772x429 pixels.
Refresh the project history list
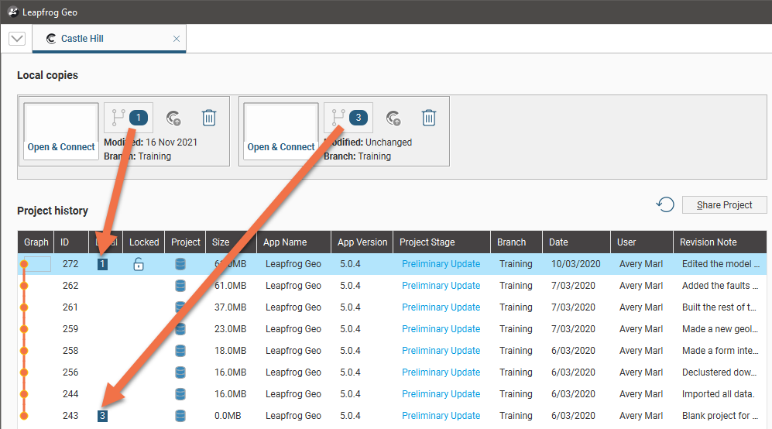pos(665,204)
